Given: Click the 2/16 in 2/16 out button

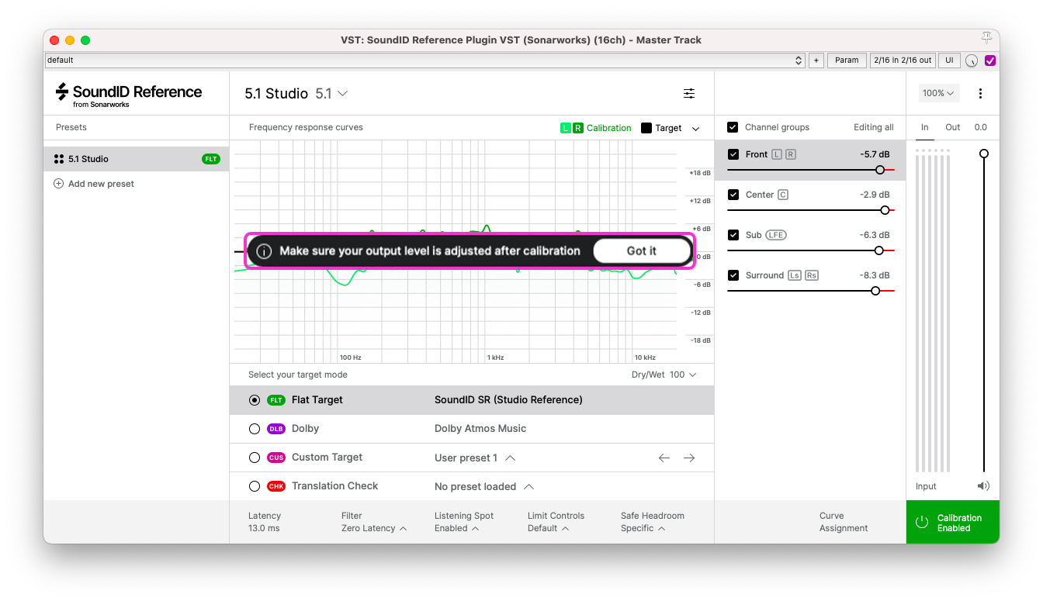Looking at the screenshot, I should point(903,60).
